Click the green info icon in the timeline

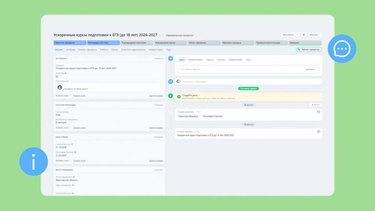[x=171, y=96]
